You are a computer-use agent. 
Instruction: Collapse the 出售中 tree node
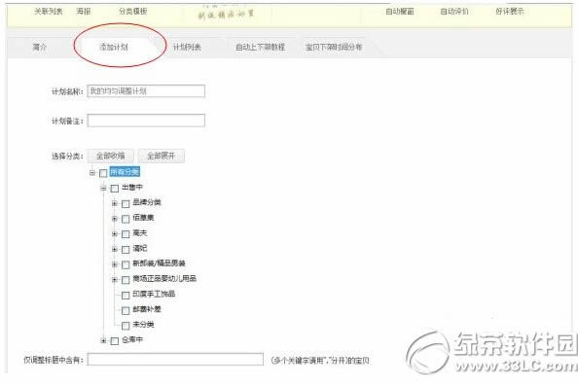pyautogui.click(x=103, y=188)
